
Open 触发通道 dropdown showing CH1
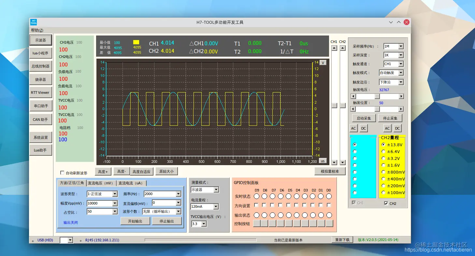tap(401, 64)
